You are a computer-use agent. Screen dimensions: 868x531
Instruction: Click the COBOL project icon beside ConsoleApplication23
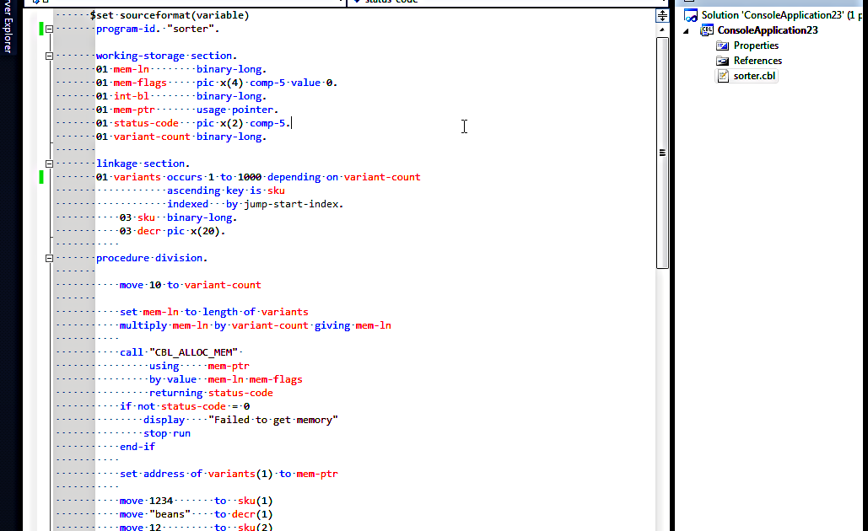point(706,29)
